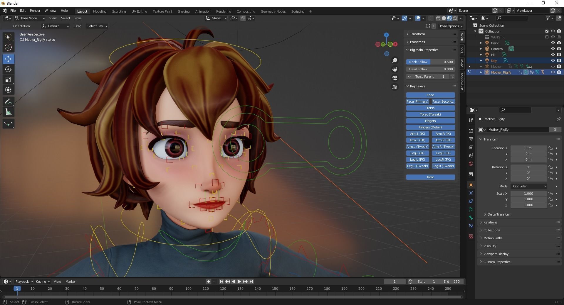Expand the Viewport Display panel
The width and height of the screenshot is (564, 305).
(496, 254)
